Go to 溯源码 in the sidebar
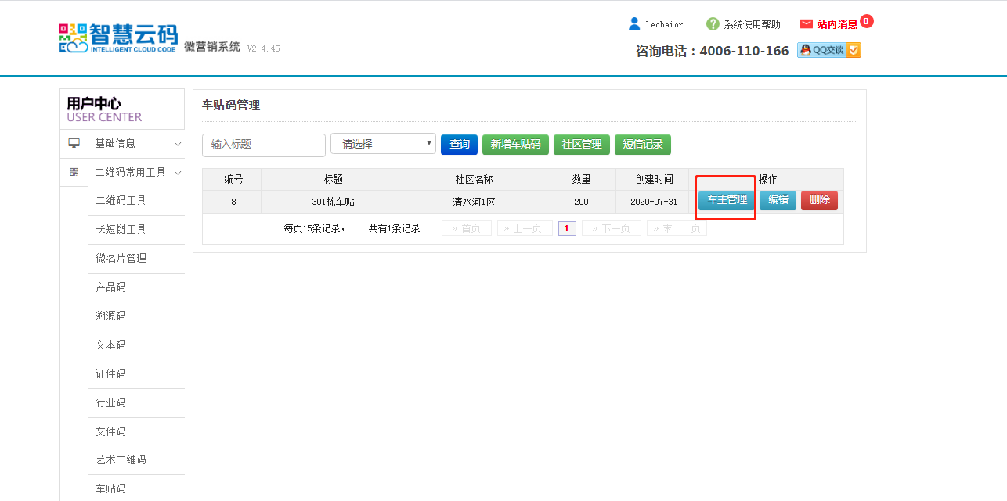 coord(111,316)
